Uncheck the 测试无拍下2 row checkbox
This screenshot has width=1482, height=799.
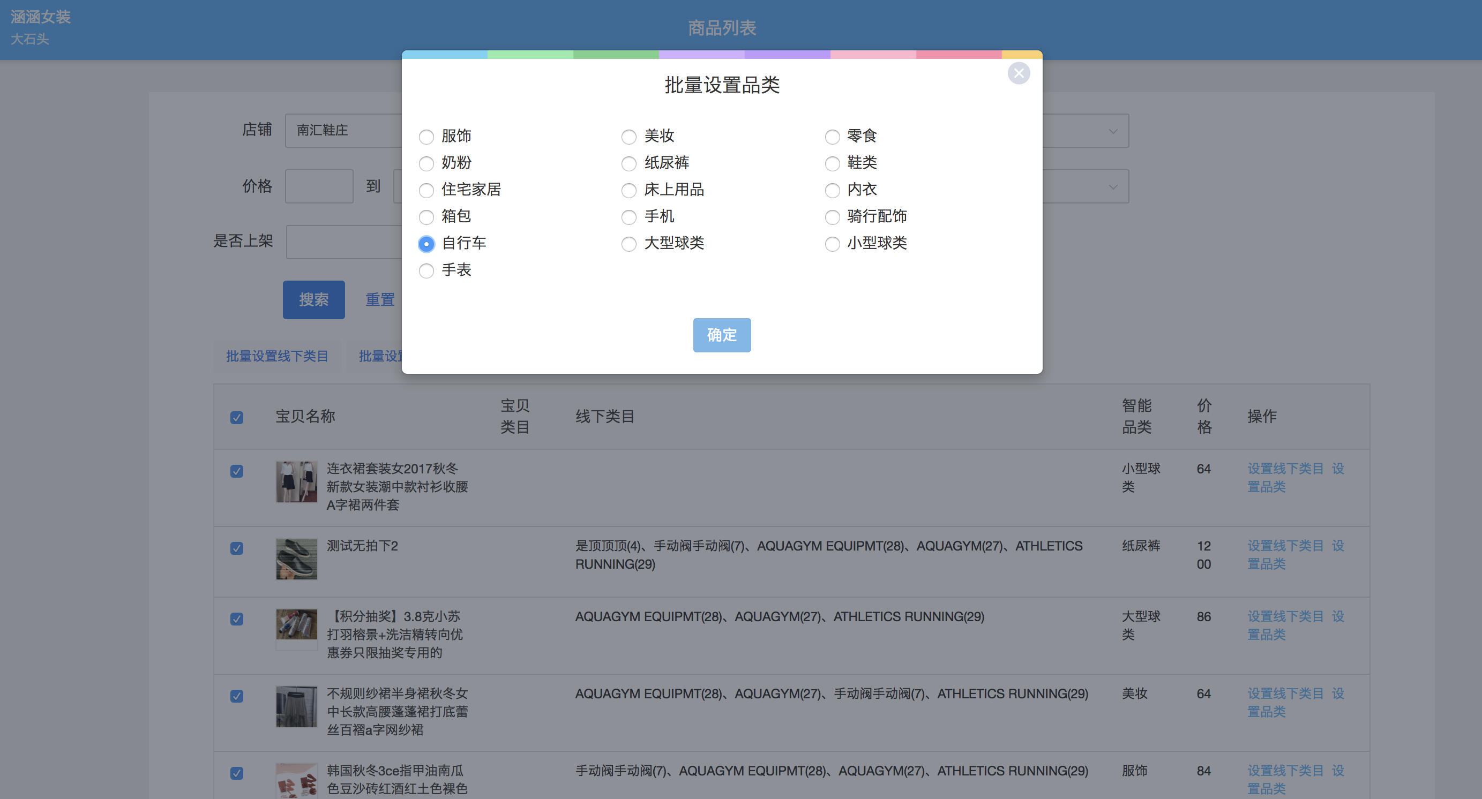click(x=236, y=548)
